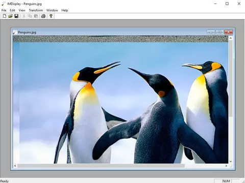Open the Window menu

(x=52, y=10)
